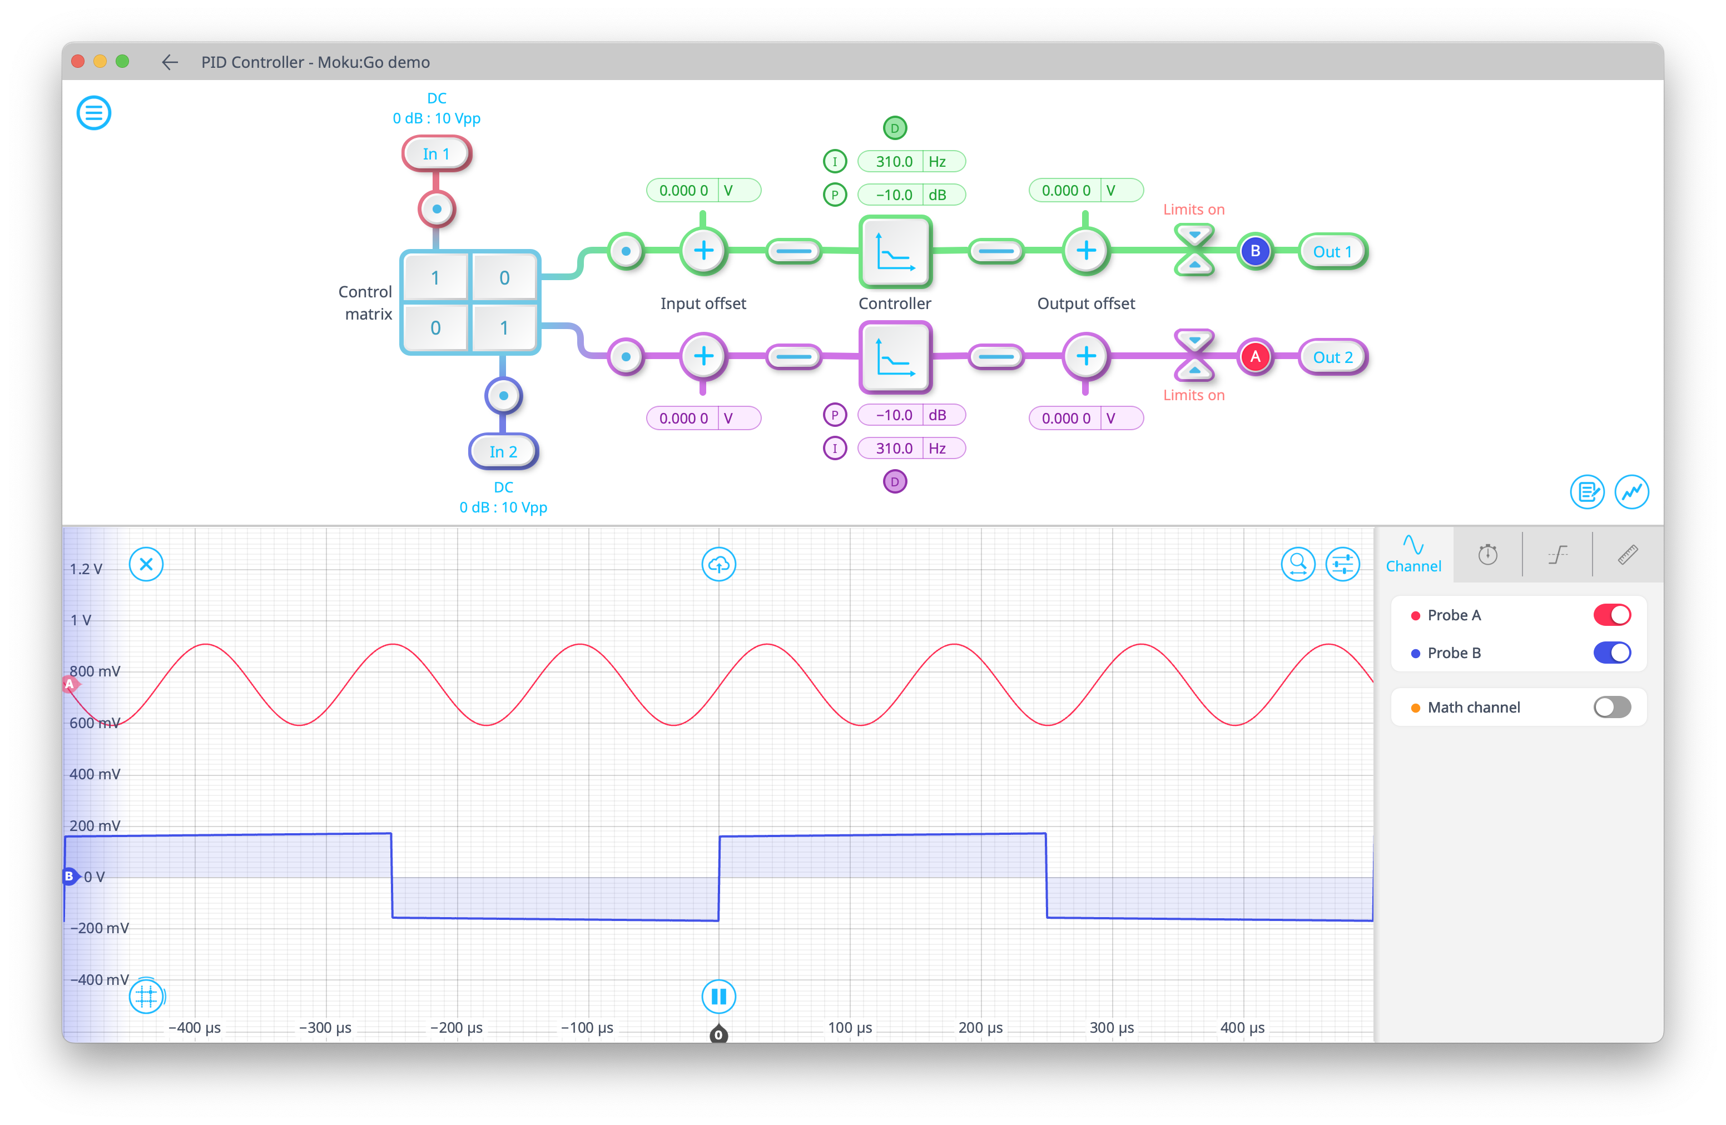Turn off Probe A switch
The image size is (1726, 1125).
pos(1612,615)
